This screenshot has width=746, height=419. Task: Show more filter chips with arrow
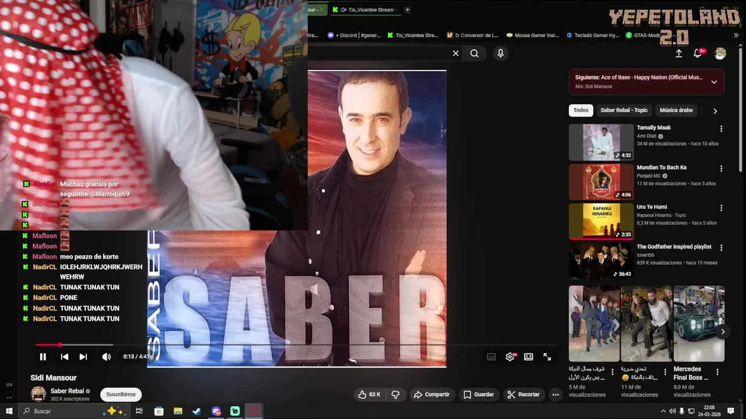pos(715,111)
